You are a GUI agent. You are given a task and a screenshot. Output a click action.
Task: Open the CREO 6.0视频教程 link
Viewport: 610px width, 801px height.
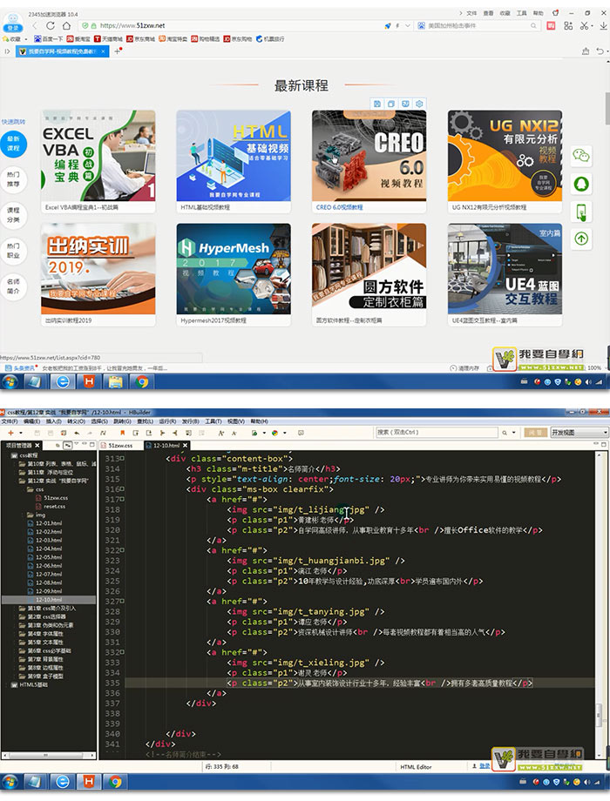coord(340,207)
